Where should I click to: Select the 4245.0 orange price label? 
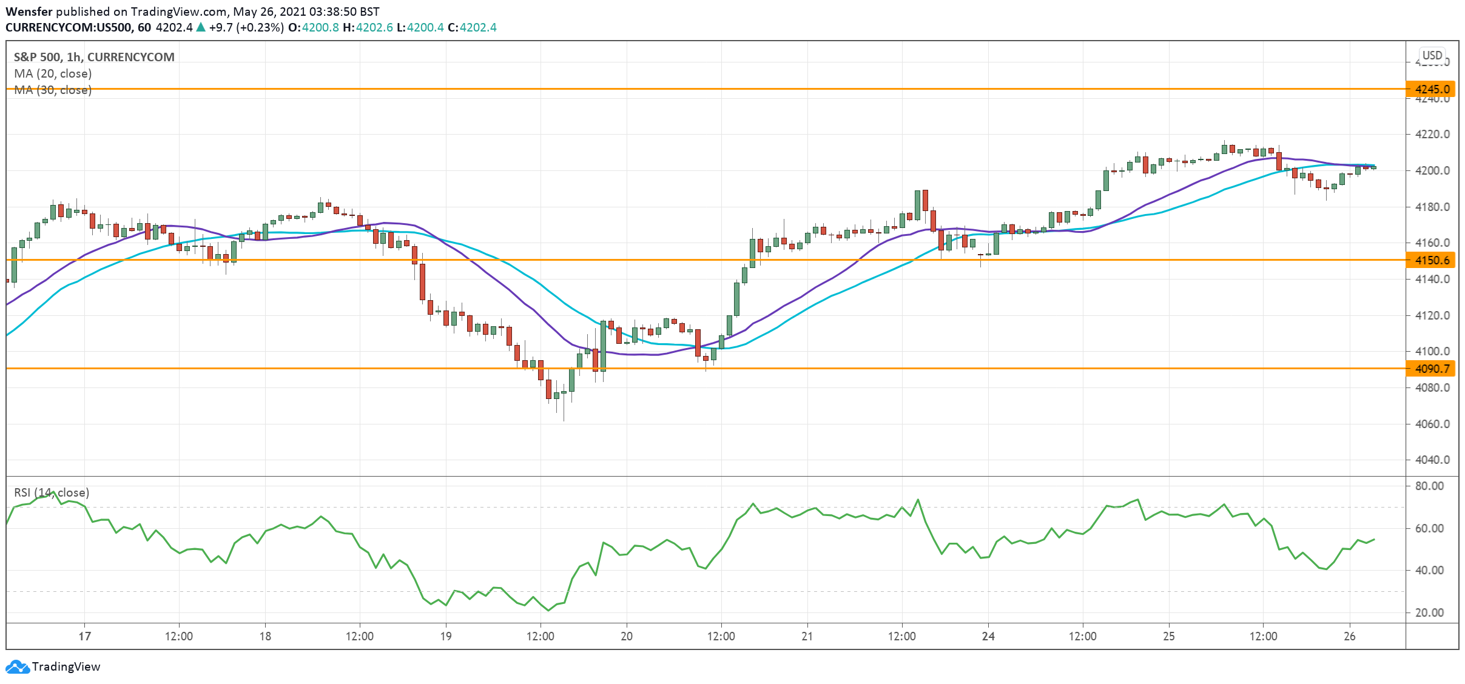click(x=1432, y=89)
